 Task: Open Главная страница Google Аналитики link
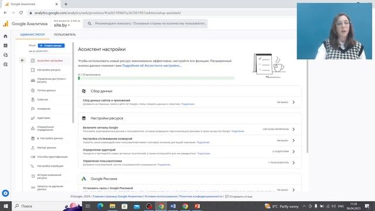(118, 196)
